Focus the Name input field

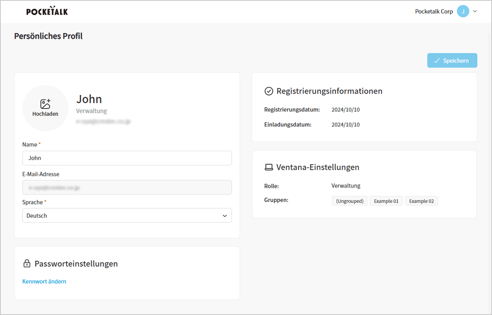point(127,158)
